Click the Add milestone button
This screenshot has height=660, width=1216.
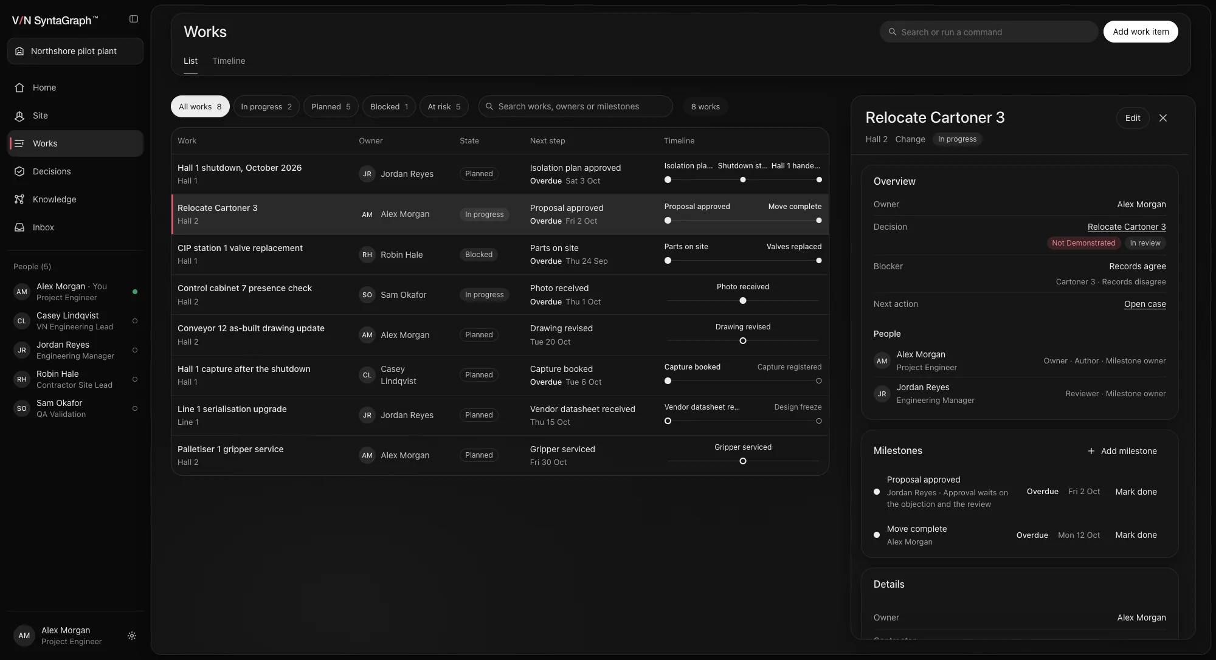pos(1122,451)
